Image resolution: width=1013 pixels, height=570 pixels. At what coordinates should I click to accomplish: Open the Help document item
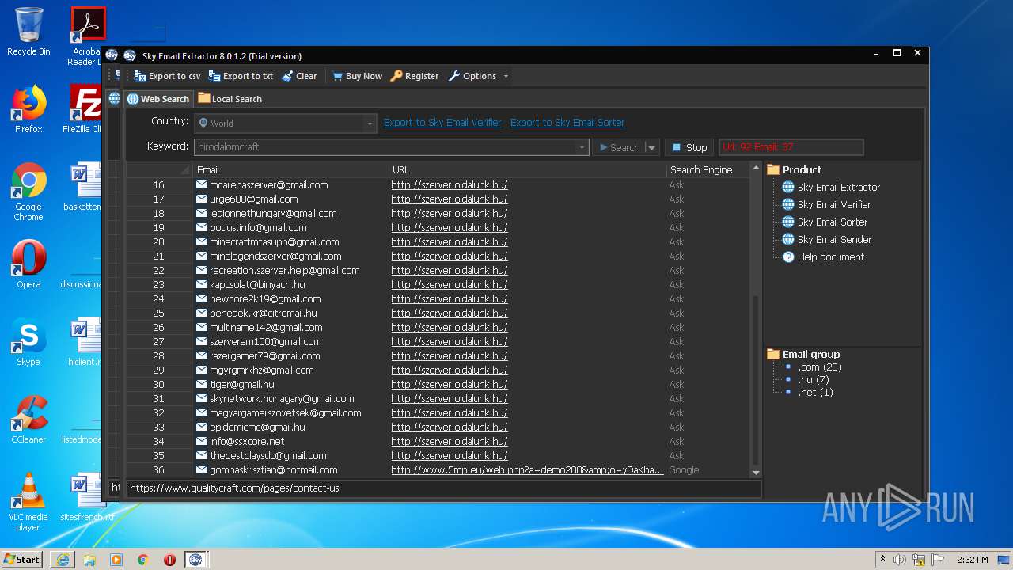point(830,257)
